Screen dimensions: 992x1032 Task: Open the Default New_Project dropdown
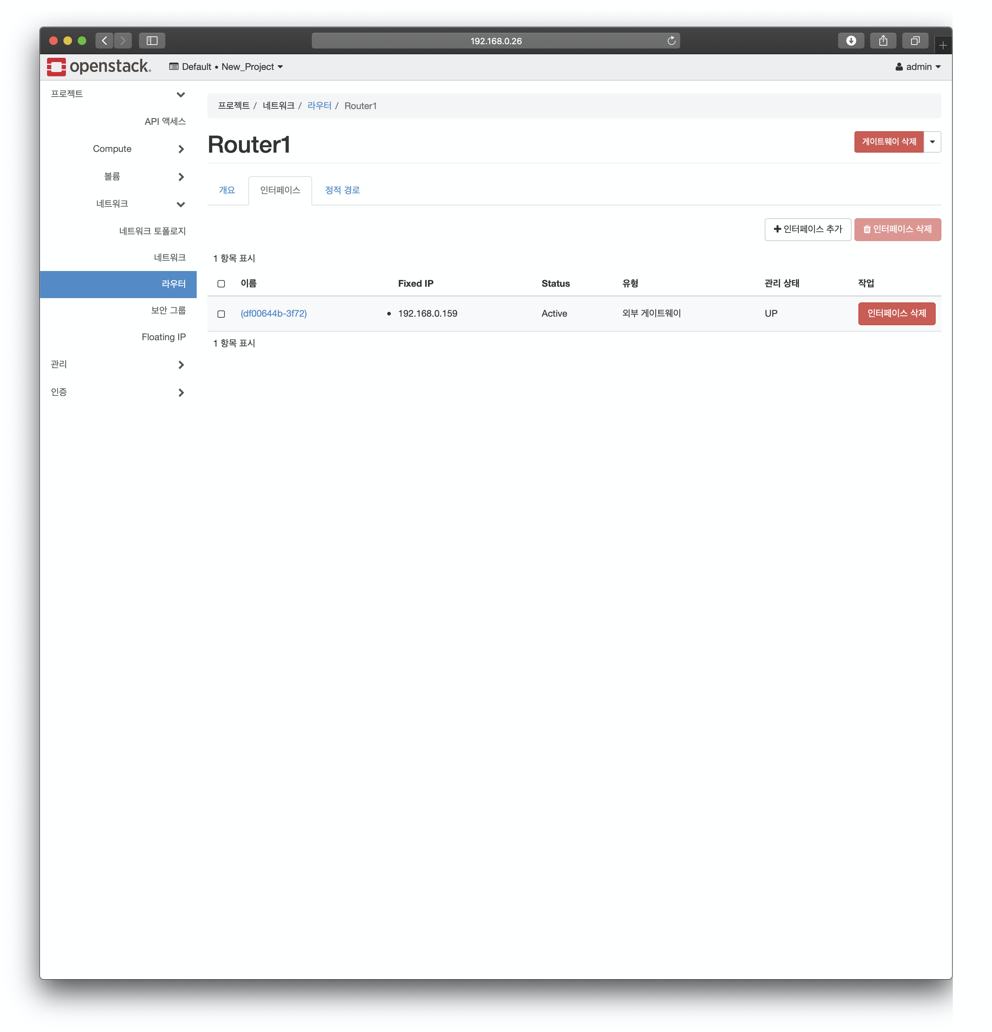point(226,67)
